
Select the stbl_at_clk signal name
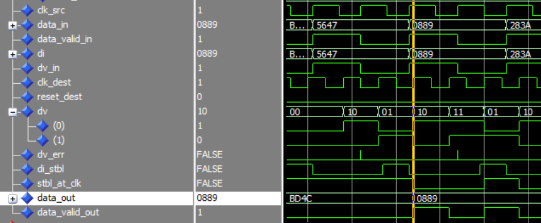point(59,184)
